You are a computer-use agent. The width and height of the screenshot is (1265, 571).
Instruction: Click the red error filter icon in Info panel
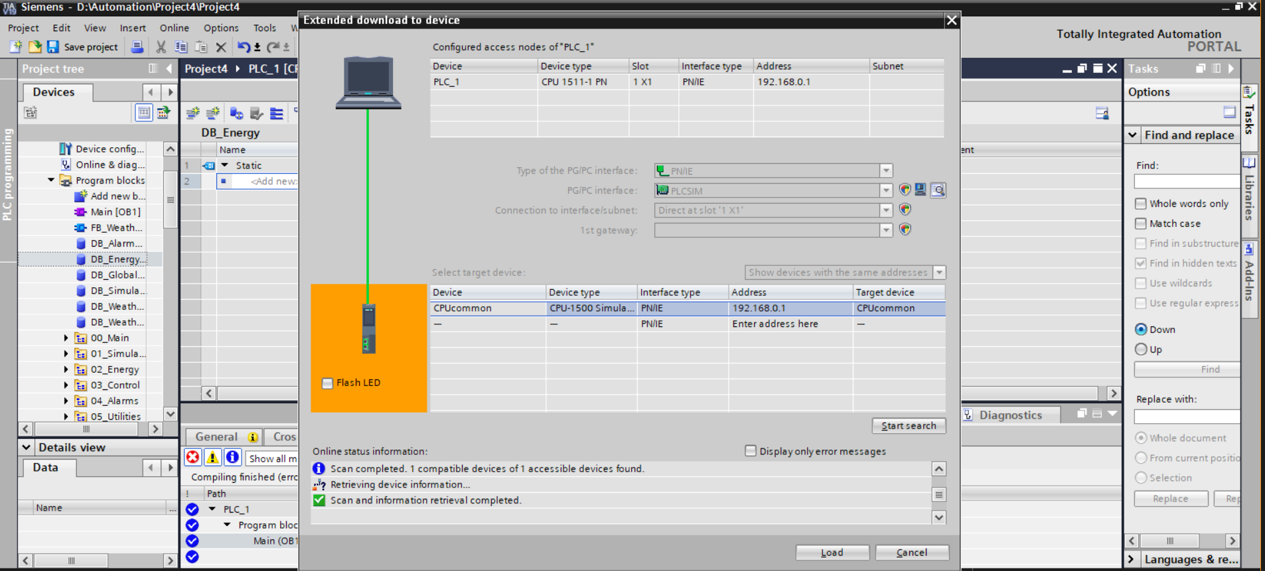pyautogui.click(x=192, y=457)
